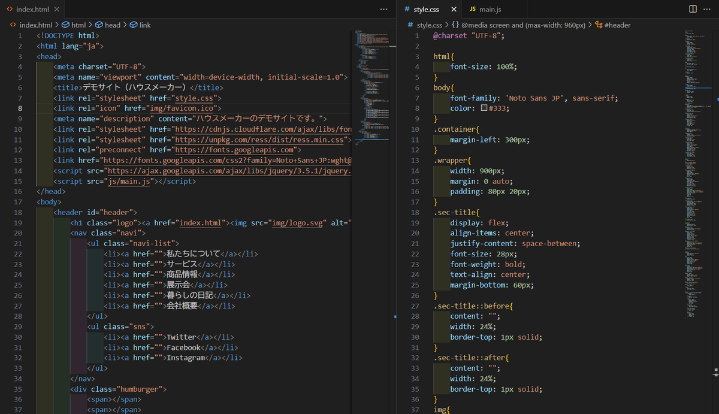The width and height of the screenshot is (719, 414).
Task: Click the nav class="navi" opening tag
Action: [108, 233]
